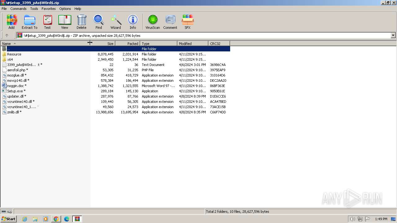The width and height of the screenshot is (397, 223).
Task: Click the x64 folder icon
Action: tap(4, 59)
